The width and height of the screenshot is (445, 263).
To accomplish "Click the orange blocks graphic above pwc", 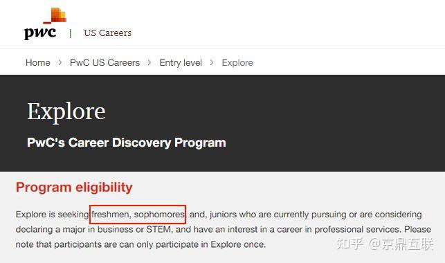I will pyautogui.click(x=55, y=16).
